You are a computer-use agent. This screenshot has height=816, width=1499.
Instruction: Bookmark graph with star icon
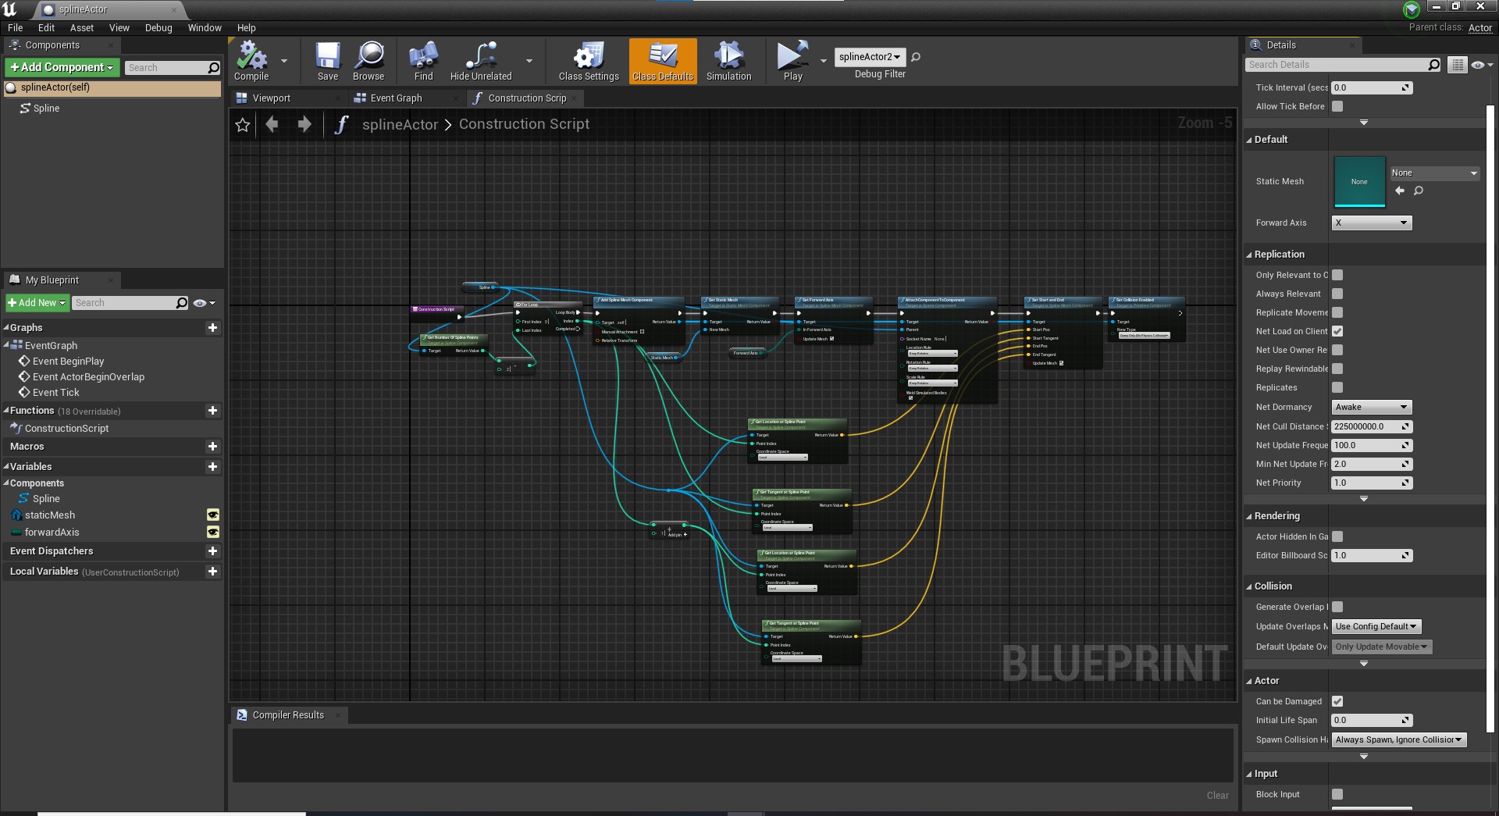pyautogui.click(x=243, y=125)
